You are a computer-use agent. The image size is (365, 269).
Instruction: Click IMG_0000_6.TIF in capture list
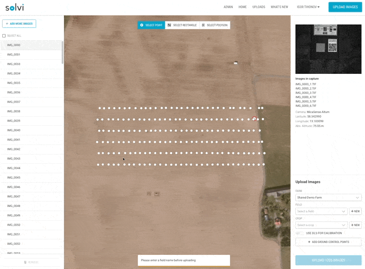pyautogui.click(x=306, y=106)
